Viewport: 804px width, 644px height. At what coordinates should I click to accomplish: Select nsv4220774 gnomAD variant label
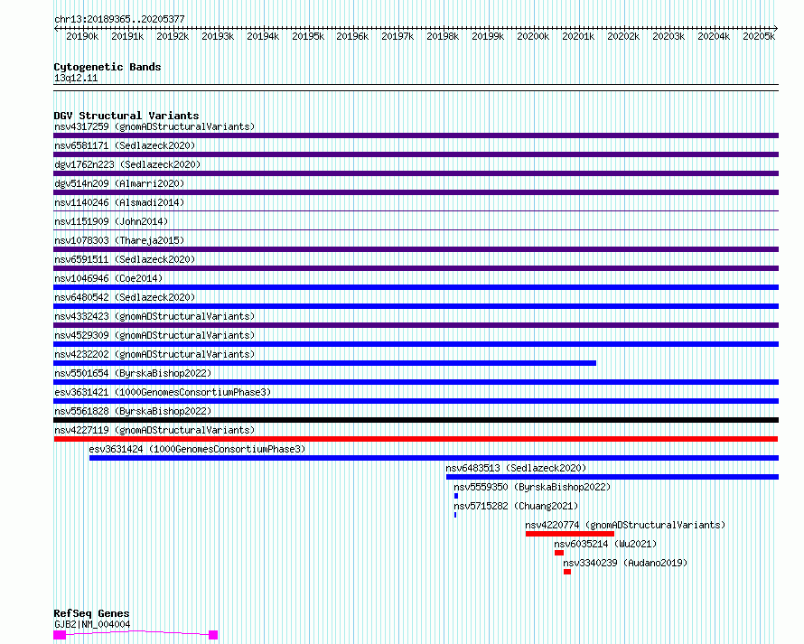coord(625,525)
